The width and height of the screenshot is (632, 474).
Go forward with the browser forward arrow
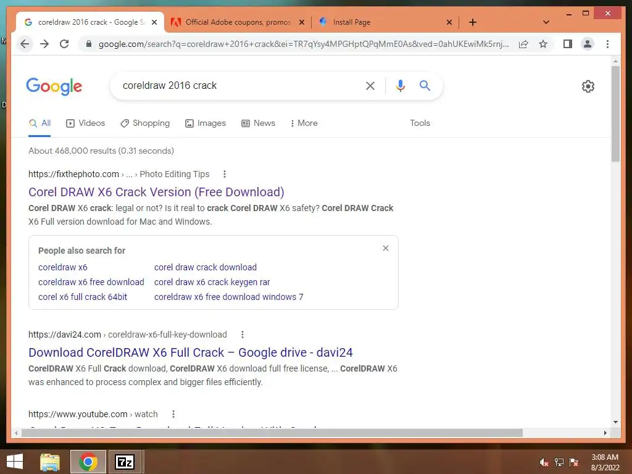click(44, 44)
